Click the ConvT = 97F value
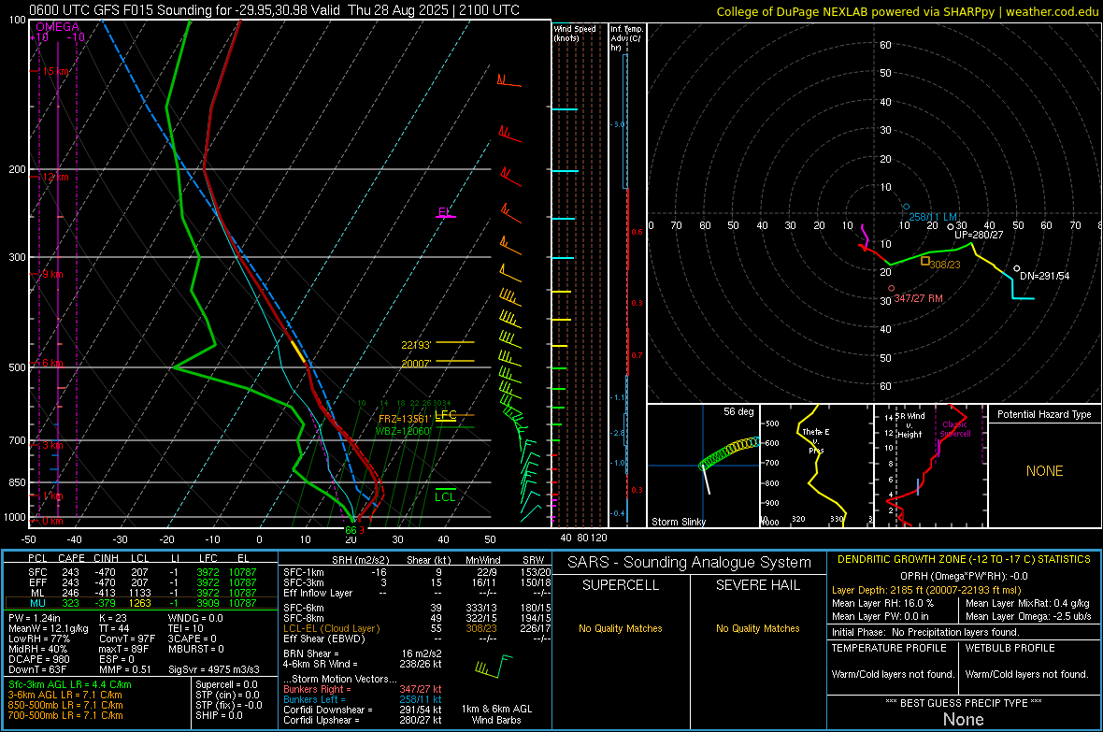This screenshot has width=1103, height=732. click(x=127, y=639)
